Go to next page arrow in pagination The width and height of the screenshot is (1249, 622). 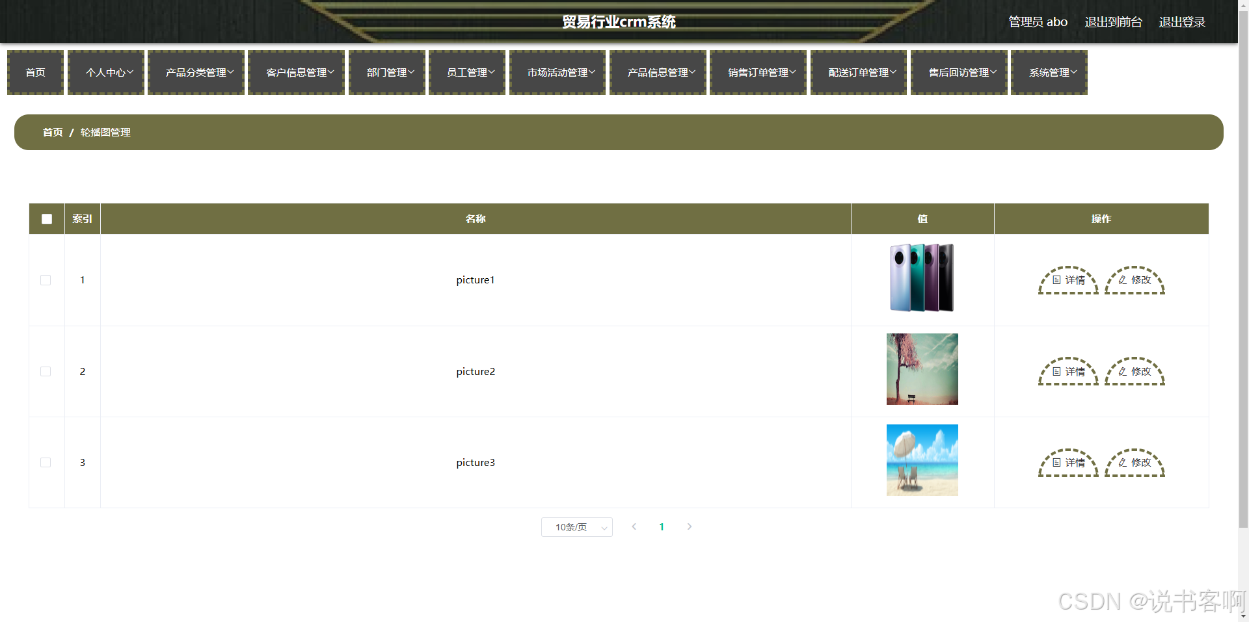pyautogui.click(x=690, y=526)
